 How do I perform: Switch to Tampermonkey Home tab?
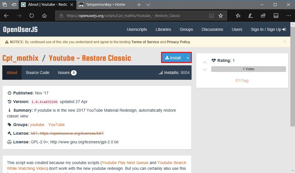105,5
